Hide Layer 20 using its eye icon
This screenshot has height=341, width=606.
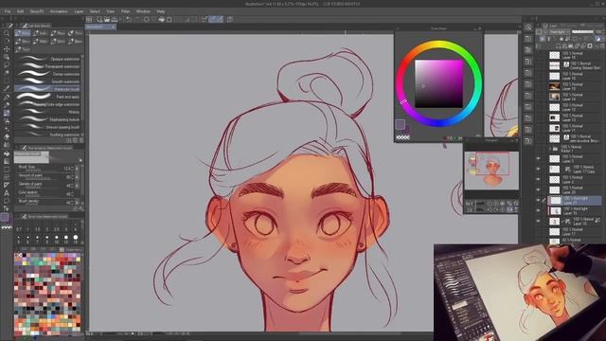coord(538,189)
